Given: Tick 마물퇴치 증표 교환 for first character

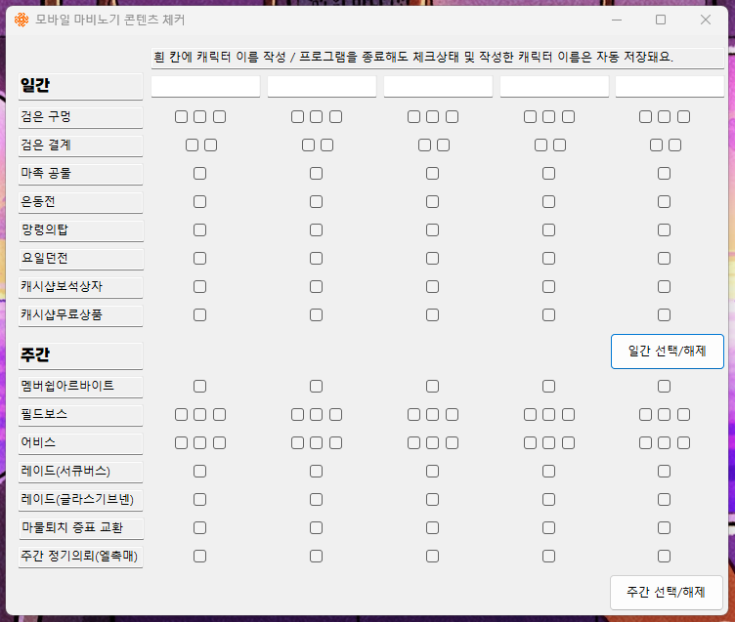Looking at the screenshot, I should [199, 528].
